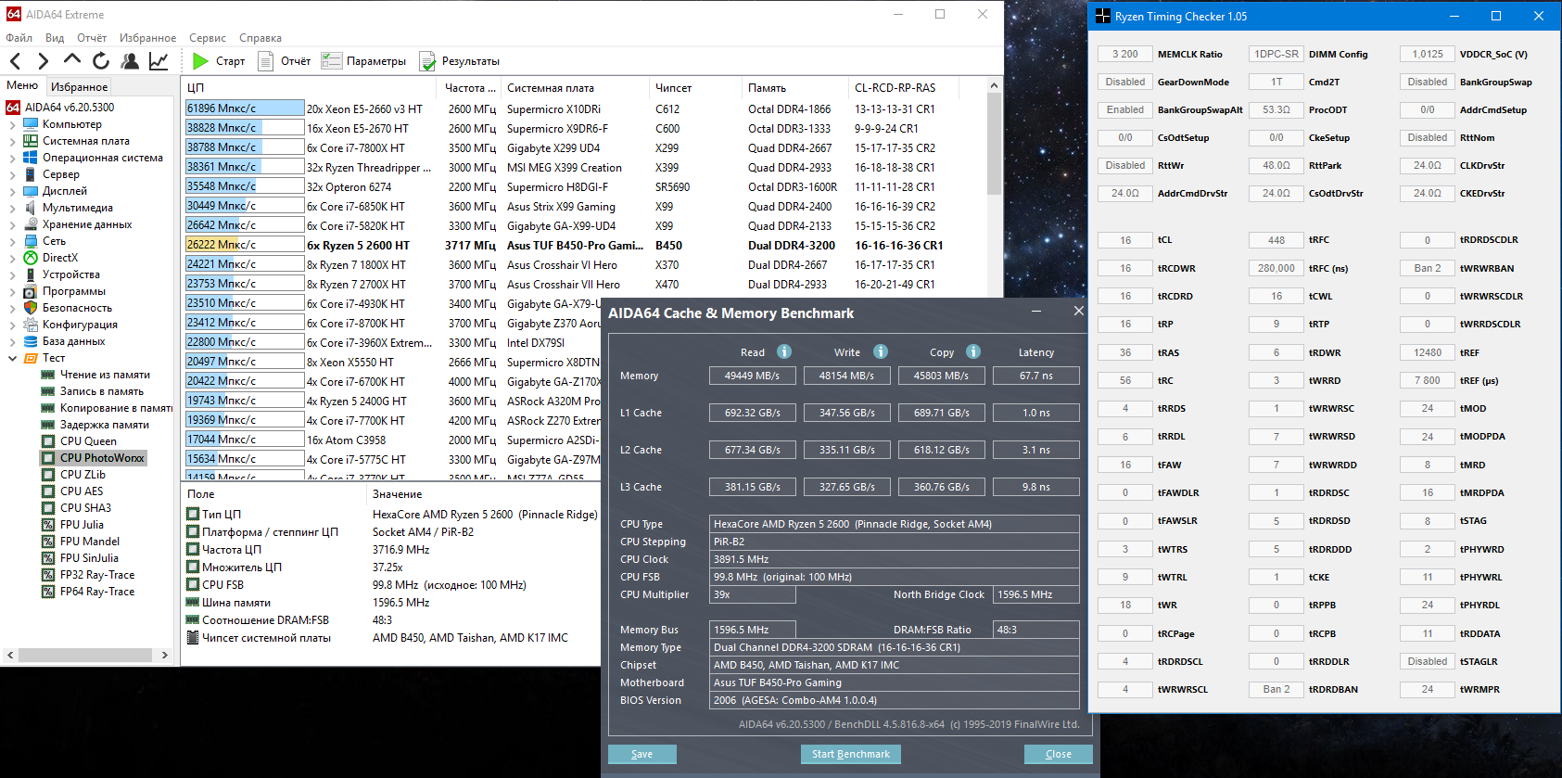Click the MEMCLK Ratio value 3 200

click(1125, 54)
